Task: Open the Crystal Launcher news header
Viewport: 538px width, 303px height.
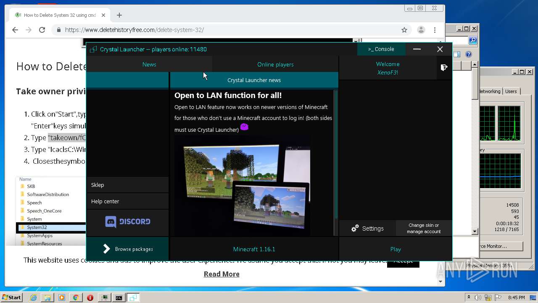Action: (x=254, y=80)
